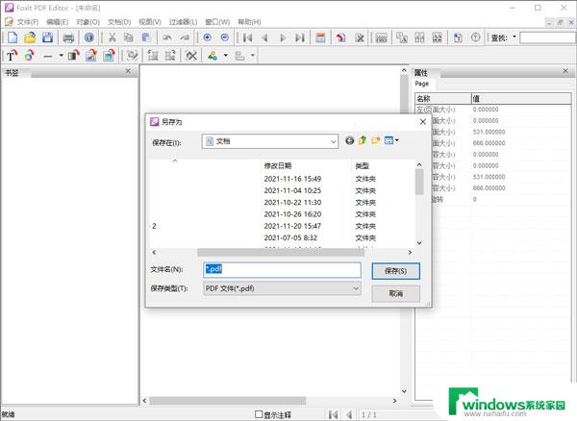577x421 pixels.
Task: Open a file using the folder icon
Action: [30, 37]
